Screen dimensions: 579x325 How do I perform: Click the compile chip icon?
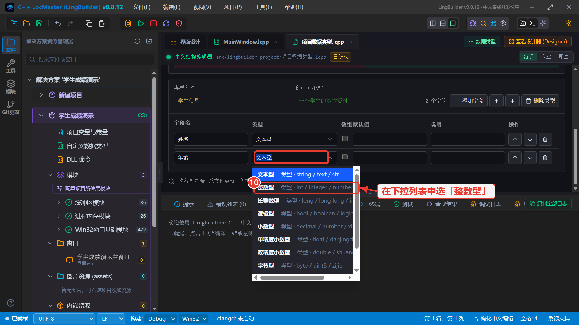point(128,23)
